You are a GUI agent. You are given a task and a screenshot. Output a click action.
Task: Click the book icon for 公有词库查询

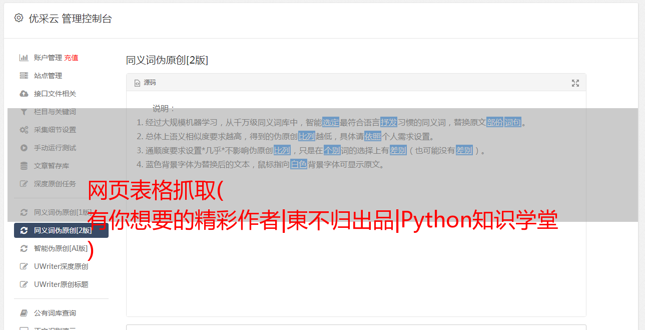tap(24, 313)
